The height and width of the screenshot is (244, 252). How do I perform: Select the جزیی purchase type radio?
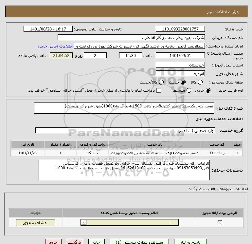(208, 90)
